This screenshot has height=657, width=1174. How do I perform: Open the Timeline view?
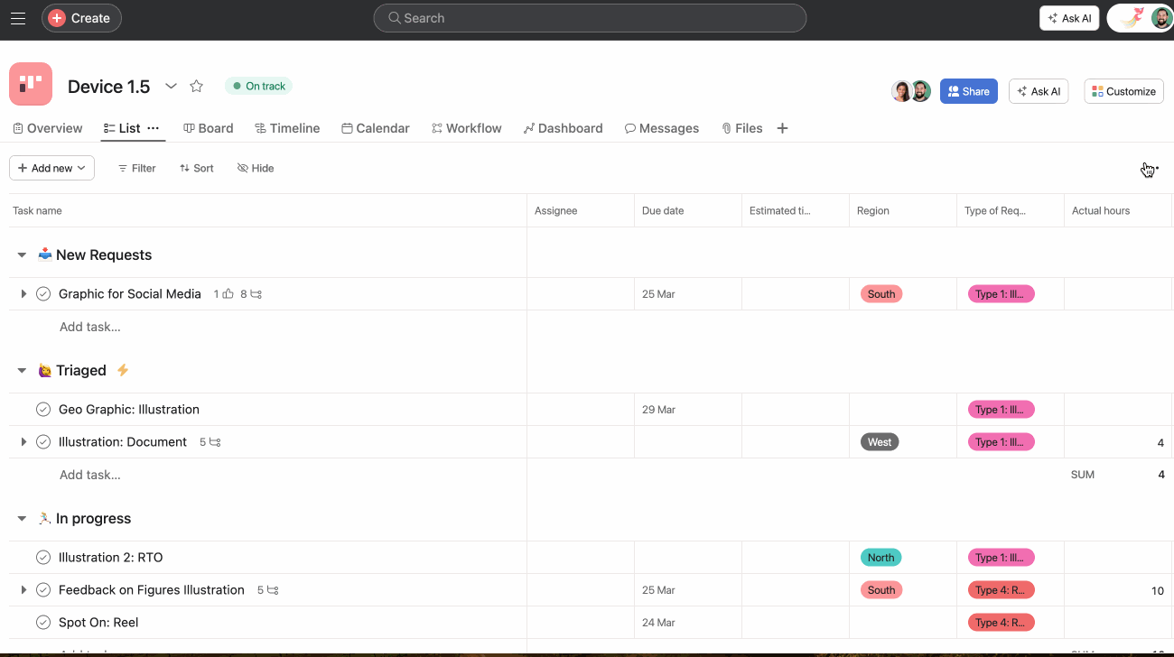287,127
